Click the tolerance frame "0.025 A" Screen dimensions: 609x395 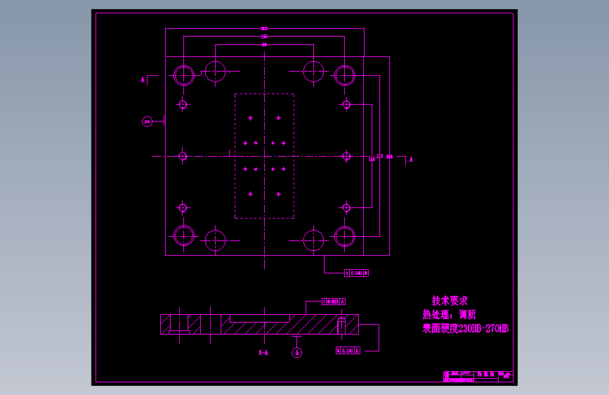pos(334,302)
